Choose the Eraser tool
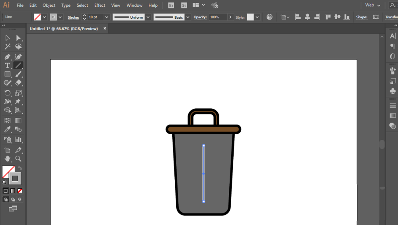The height and width of the screenshot is (225, 398). [18, 83]
